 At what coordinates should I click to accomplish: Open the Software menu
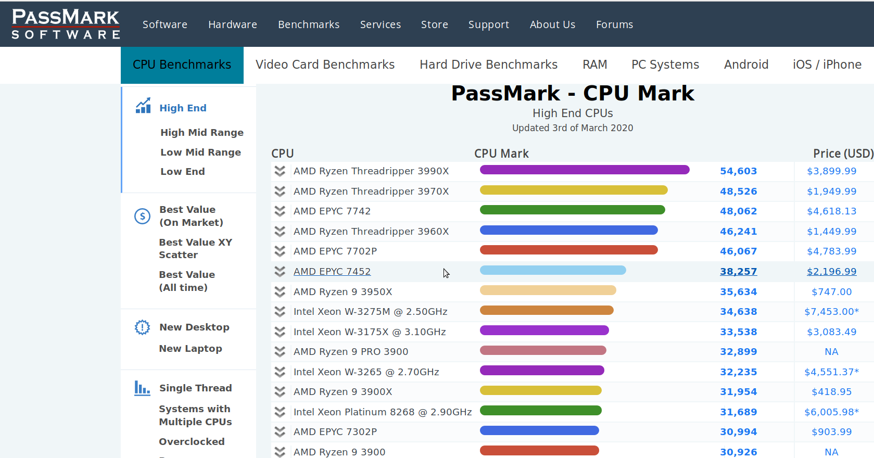[x=165, y=24]
